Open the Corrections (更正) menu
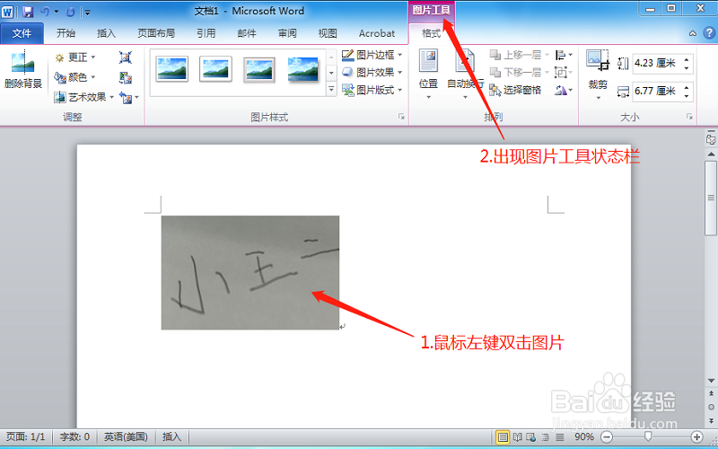This screenshot has height=449, width=718. point(75,57)
